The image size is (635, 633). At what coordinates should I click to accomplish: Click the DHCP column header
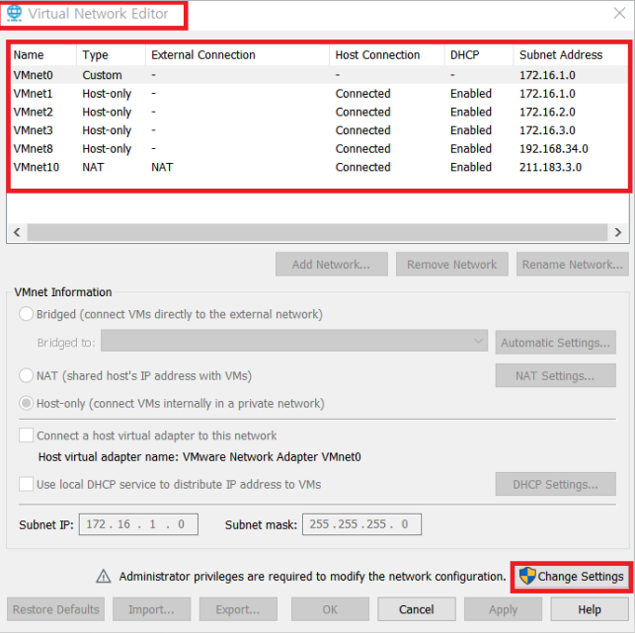479,54
